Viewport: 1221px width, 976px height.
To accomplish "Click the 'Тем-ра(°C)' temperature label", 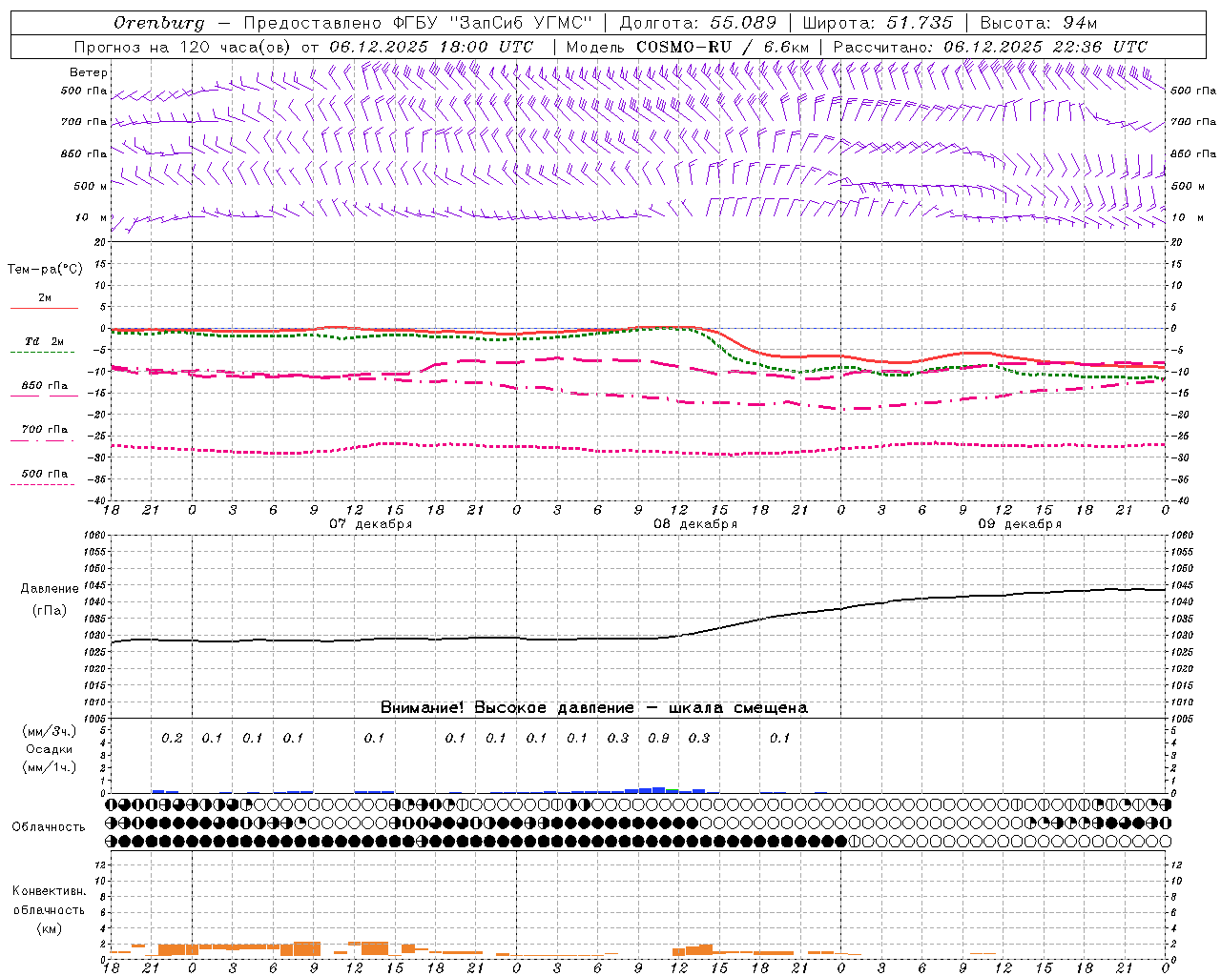I will click(x=45, y=270).
